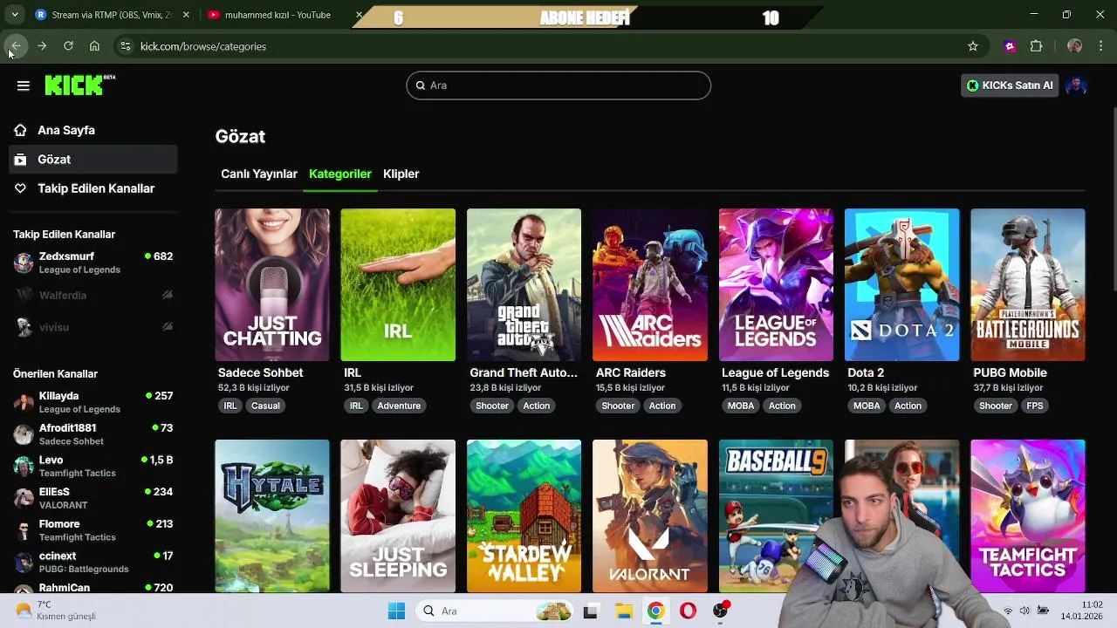The height and width of the screenshot is (628, 1117).
Task: Open the Valorant category thumbnail
Action: tap(650, 515)
